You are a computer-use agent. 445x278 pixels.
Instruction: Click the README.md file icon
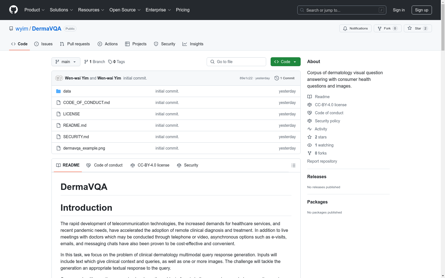pos(58,125)
